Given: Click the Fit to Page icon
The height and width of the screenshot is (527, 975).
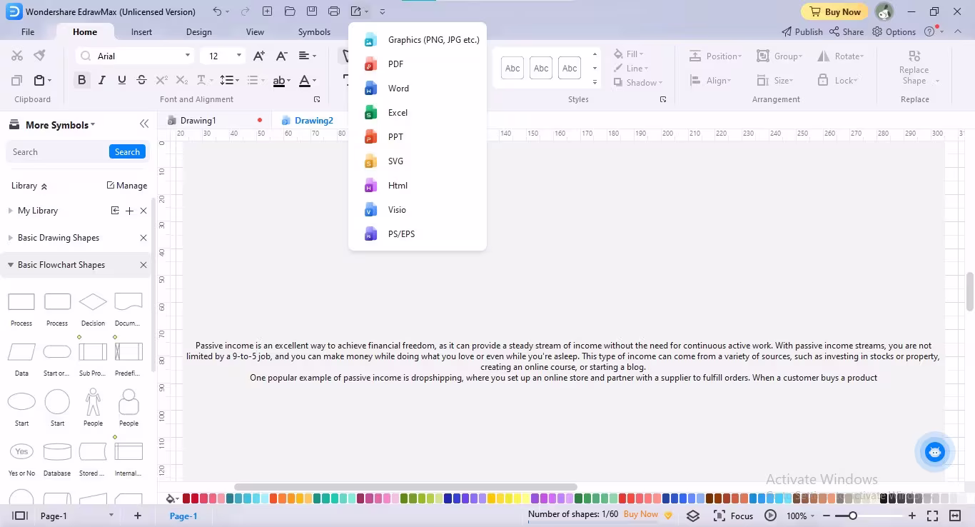Looking at the screenshot, I should coord(932,516).
